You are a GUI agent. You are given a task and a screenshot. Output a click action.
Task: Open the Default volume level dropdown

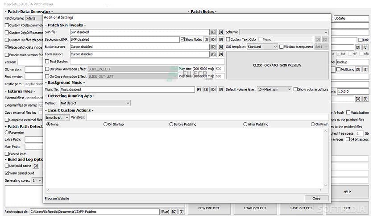(x=274, y=89)
